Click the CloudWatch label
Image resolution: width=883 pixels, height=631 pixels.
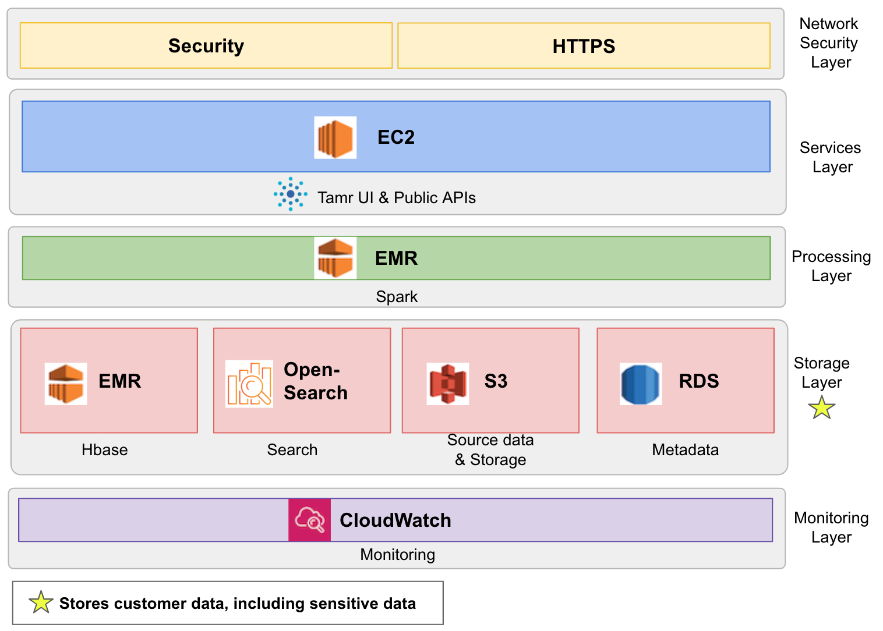pos(395,520)
